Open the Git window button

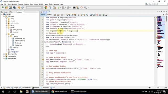(52, 88)
